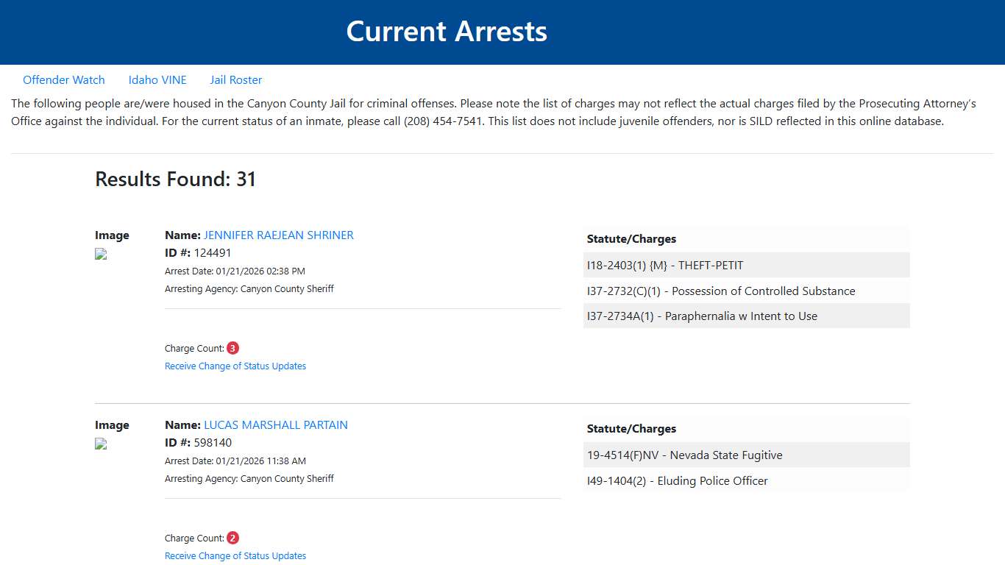This screenshot has height=565, width=1005.
Task: Open Offender Watch
Action: click(64, 79)
